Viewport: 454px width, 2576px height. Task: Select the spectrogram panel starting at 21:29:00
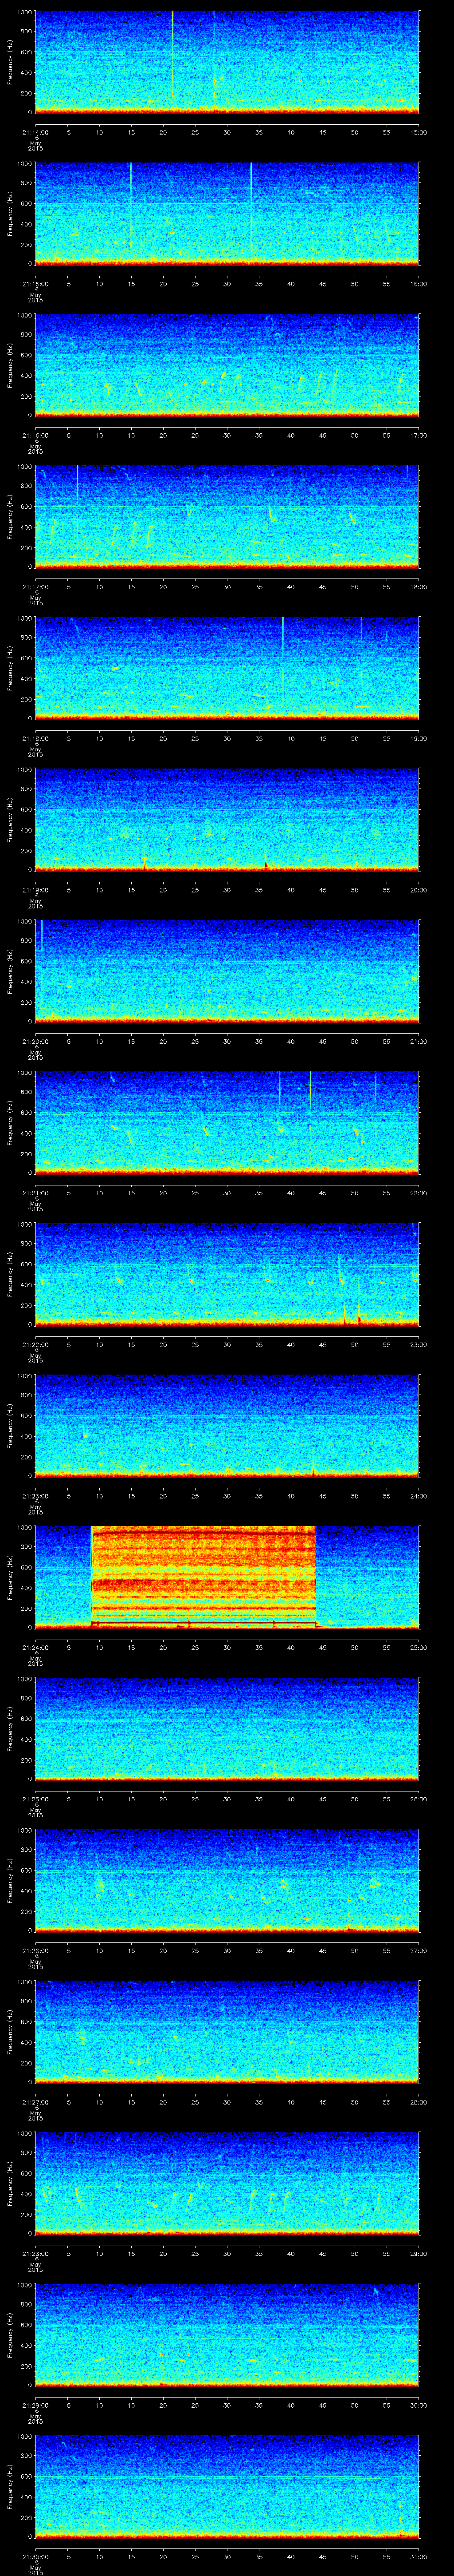pyautogui.click(x=227, y=2335)
